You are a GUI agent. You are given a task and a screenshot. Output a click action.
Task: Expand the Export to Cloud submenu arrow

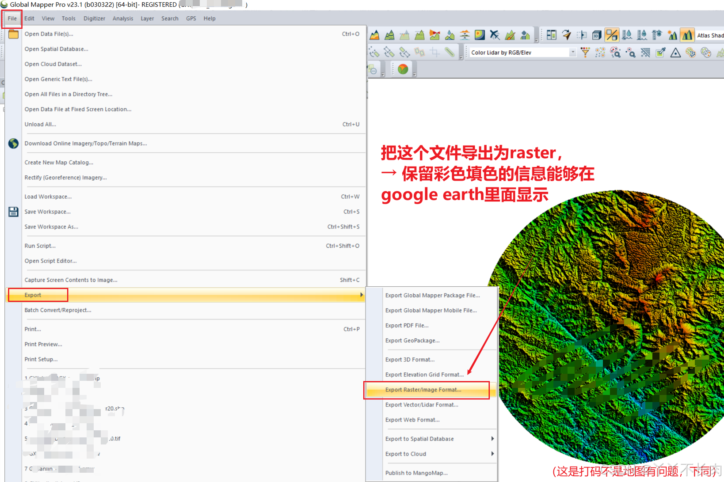tap(492, 454)
